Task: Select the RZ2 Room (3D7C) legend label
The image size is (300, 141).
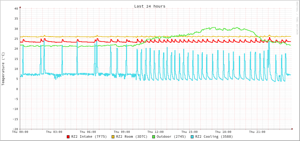Action: [x=132, y=137]
